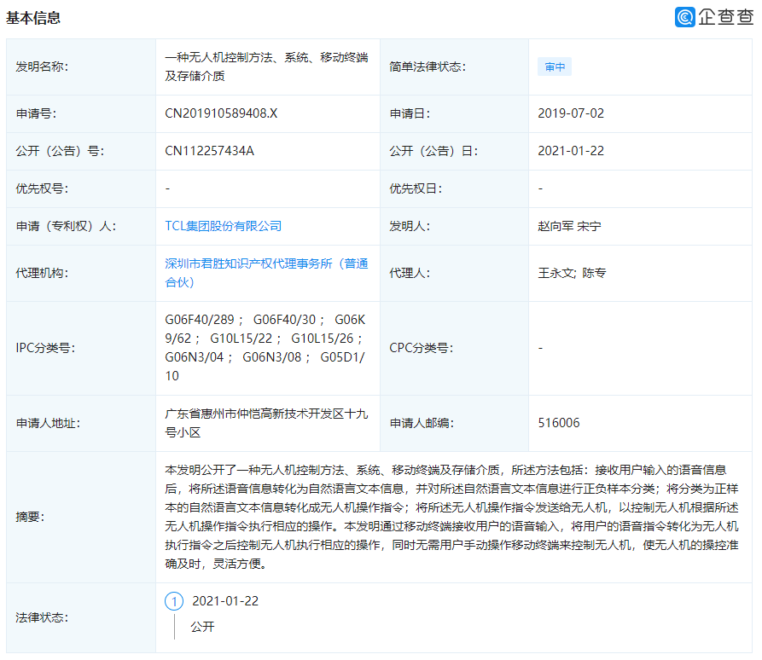The image size is (762, 660).
Task: Click the circled number 1 timeline marker
Action: click(174, 601)
